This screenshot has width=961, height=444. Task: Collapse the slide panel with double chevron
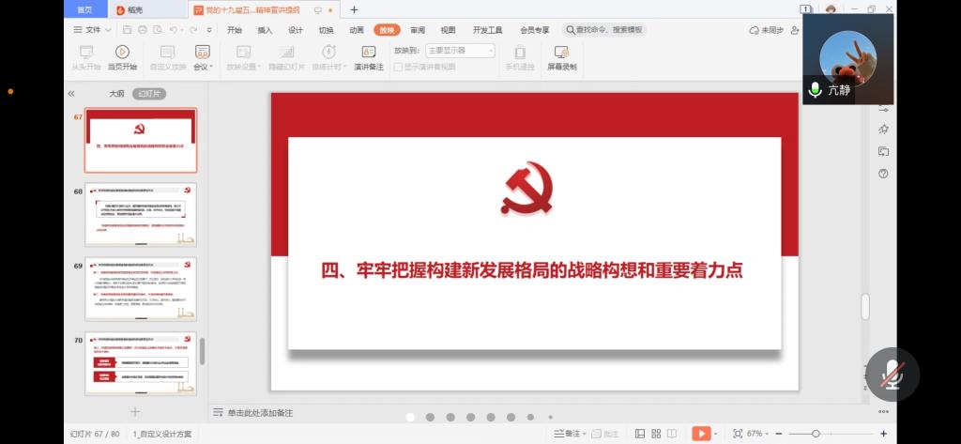71,94
